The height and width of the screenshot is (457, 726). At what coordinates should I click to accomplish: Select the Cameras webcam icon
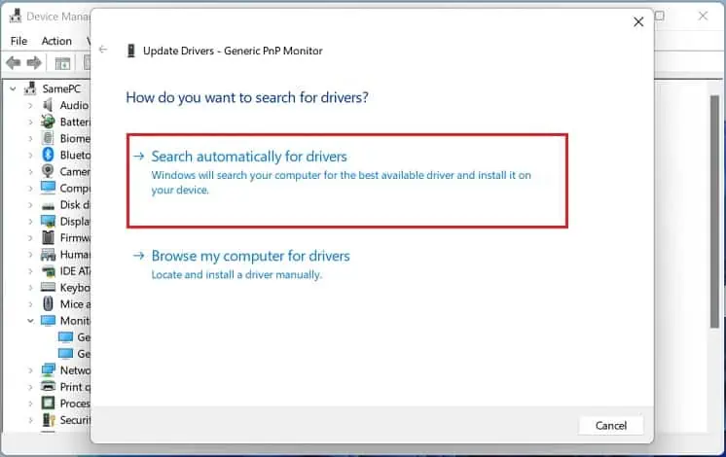tap(48, 171)
